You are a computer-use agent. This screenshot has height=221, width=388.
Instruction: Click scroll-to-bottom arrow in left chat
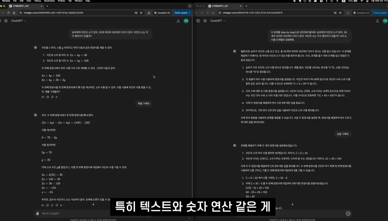click(93, 204)
